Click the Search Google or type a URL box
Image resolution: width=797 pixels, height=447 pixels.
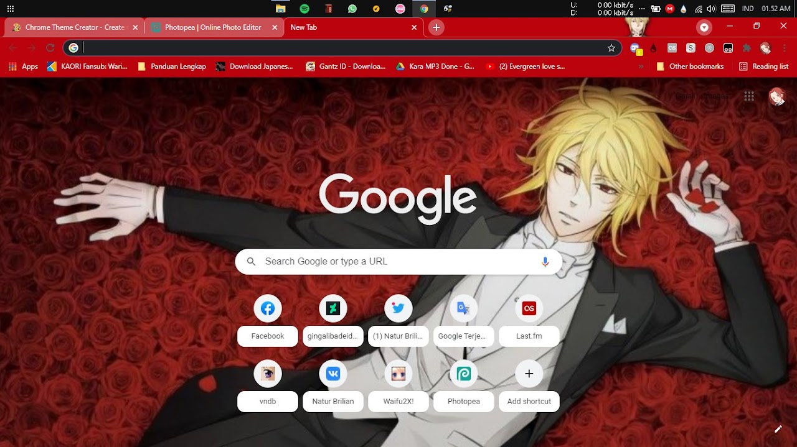(398, 262)
